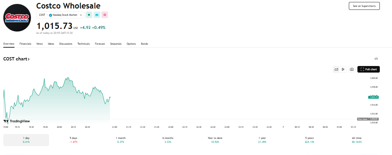The height and width of the screenshot is (155, 392).
Task: Click the 21:00 time axis label
Action: click(115, 127)
